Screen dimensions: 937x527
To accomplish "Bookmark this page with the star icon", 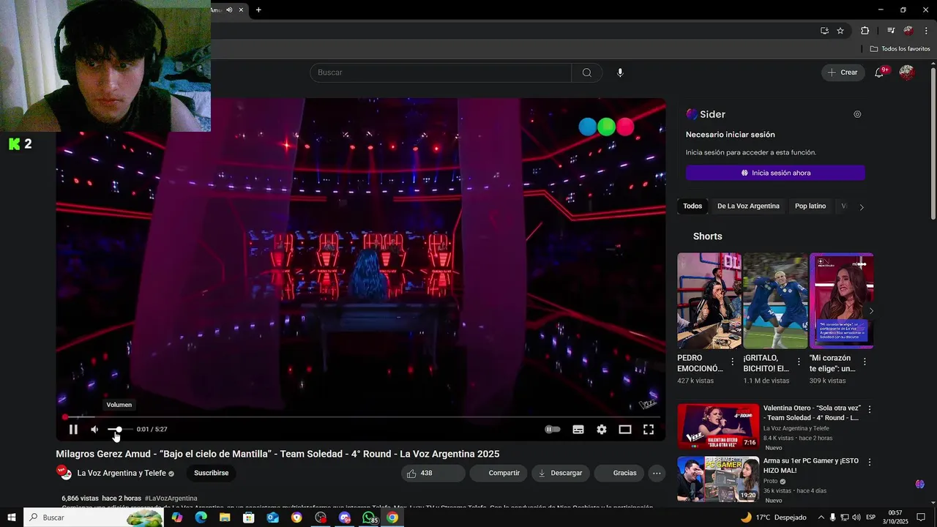I will click(x=840, y=31).
